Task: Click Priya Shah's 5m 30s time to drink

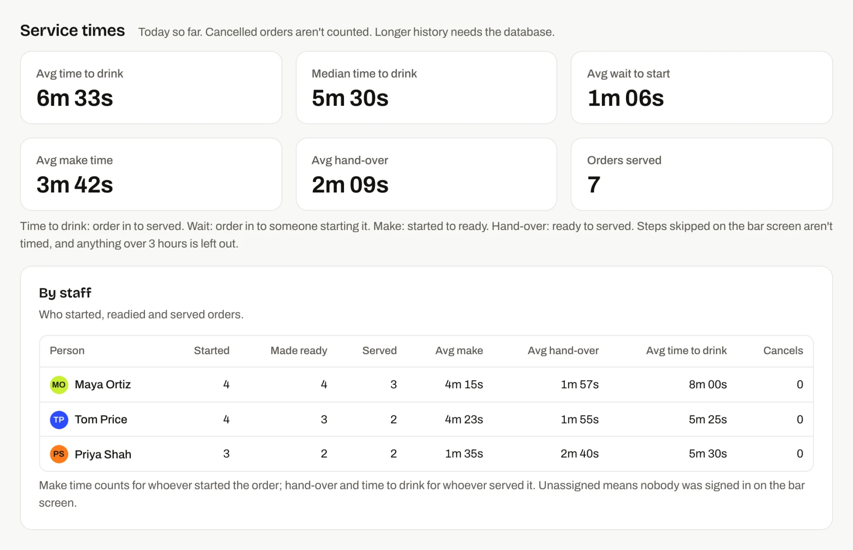Action: 708,454
